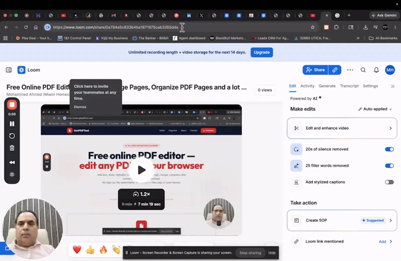This screenshot has height=261, width=401.
Task: Open the Suggested badge on Create SOP
Action: point(373,220)
